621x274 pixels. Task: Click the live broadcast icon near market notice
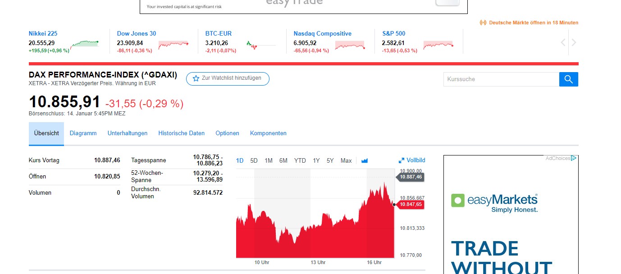483,23
